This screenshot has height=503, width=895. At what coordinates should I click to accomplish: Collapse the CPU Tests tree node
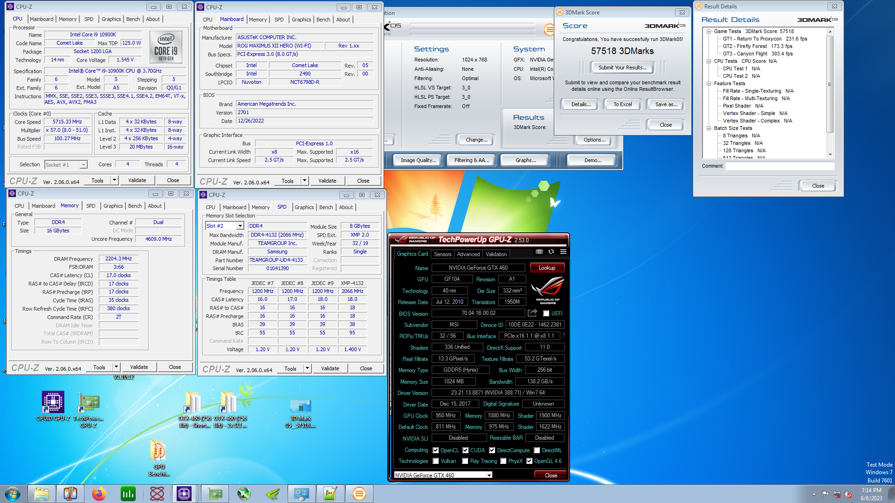click(x=709, y=61)
